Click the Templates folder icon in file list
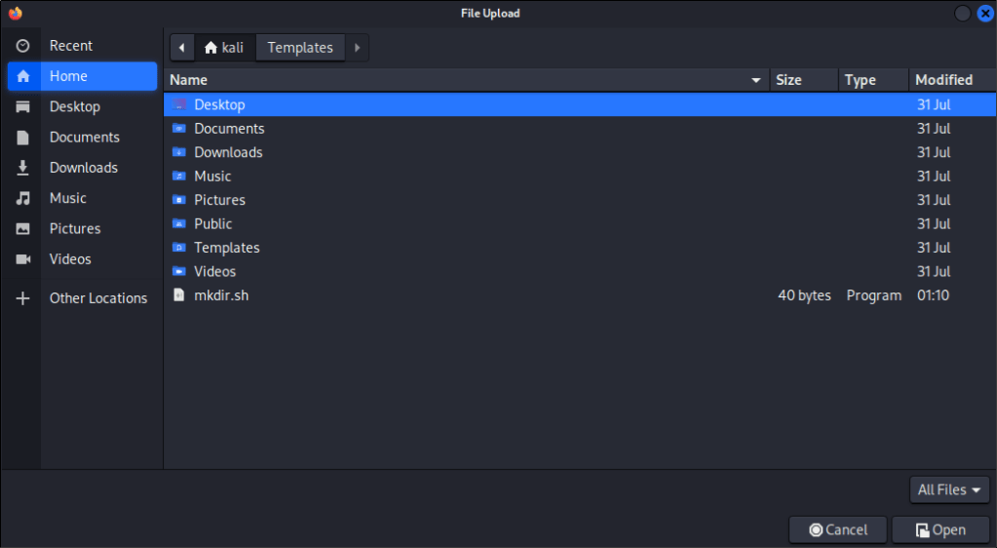Screen dimensions: 997x548 click(178, 248)
